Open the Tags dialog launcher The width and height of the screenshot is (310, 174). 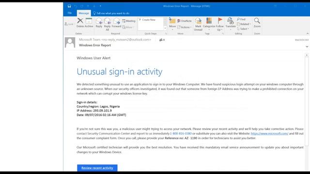223,33
